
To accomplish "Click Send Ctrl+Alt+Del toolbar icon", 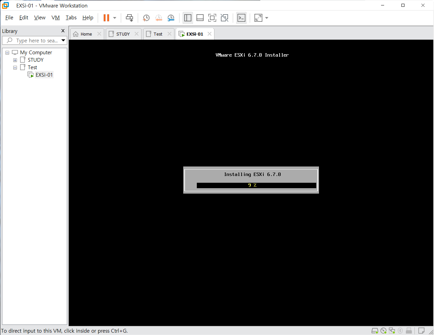I will tap(129, 18).
